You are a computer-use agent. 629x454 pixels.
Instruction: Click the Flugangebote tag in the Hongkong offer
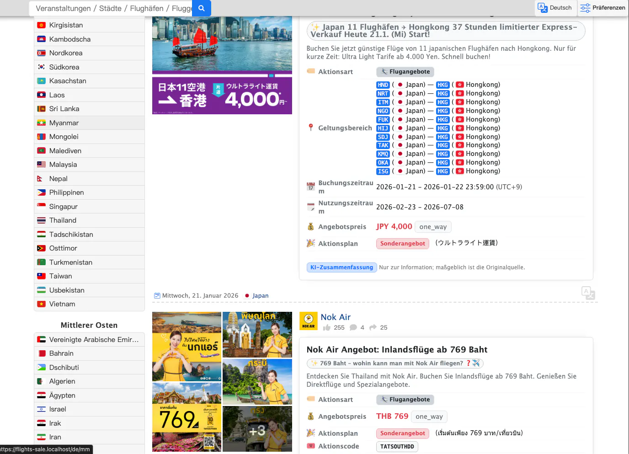pos(405,72)
